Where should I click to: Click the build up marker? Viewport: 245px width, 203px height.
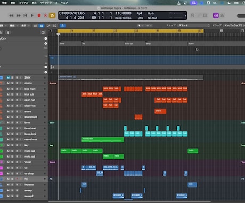tap(134, 44)
